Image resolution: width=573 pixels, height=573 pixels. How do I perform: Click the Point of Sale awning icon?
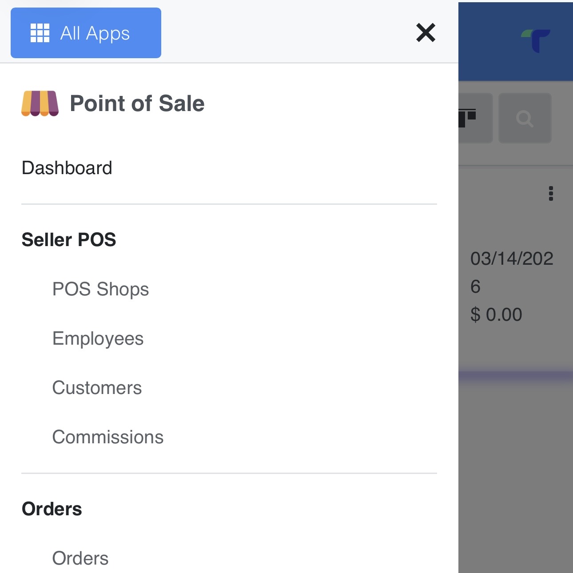tap(40, 103)
